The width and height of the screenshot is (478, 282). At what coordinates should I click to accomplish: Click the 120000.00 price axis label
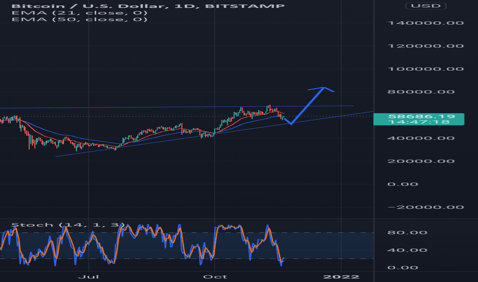pos(426,46)
